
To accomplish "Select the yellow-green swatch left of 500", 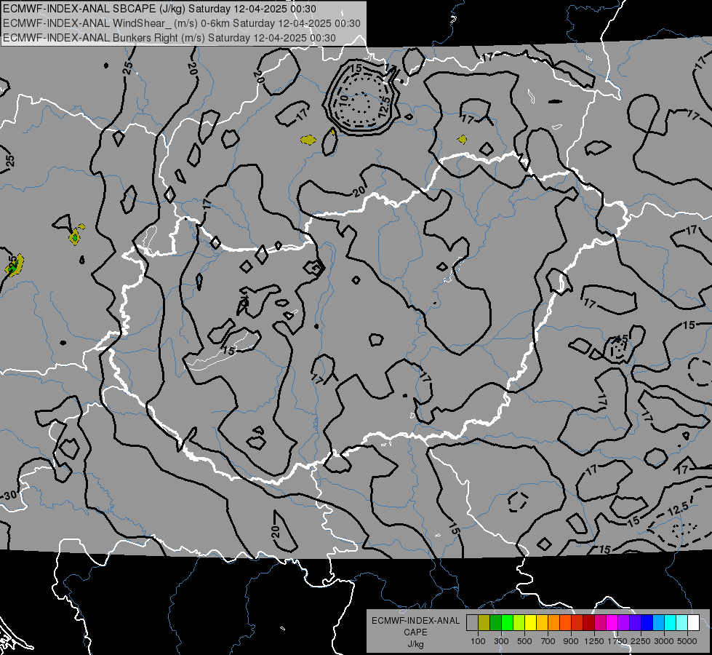I will pyautogui.click(x=519, y=622).
